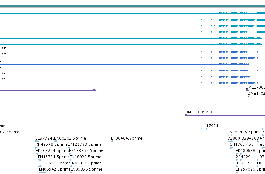Select the RH49548.3prime EST label
Image resolution: width=265 pixels, height=174 pixels.
pyautogui.click(x=52, y=144)
